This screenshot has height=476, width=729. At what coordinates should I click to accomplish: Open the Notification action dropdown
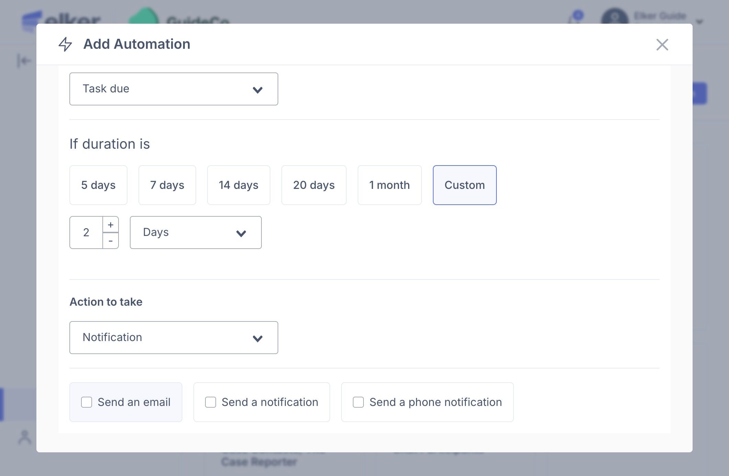click(173, 338)
